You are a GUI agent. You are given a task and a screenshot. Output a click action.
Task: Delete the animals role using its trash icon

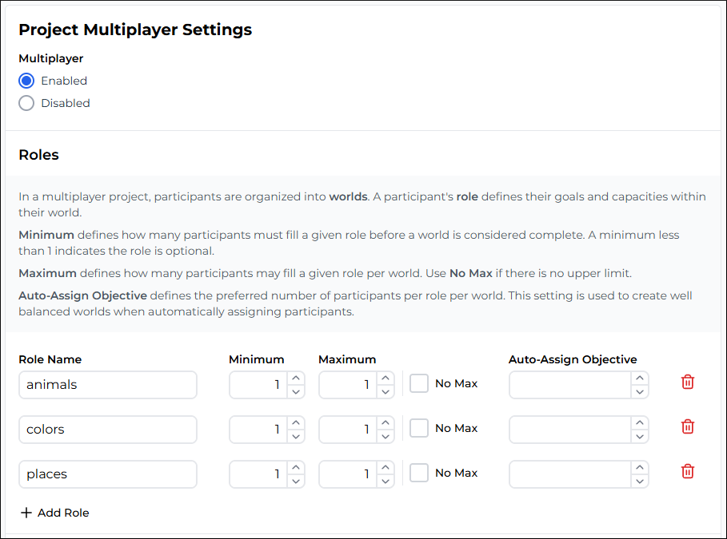coord(687,382)
